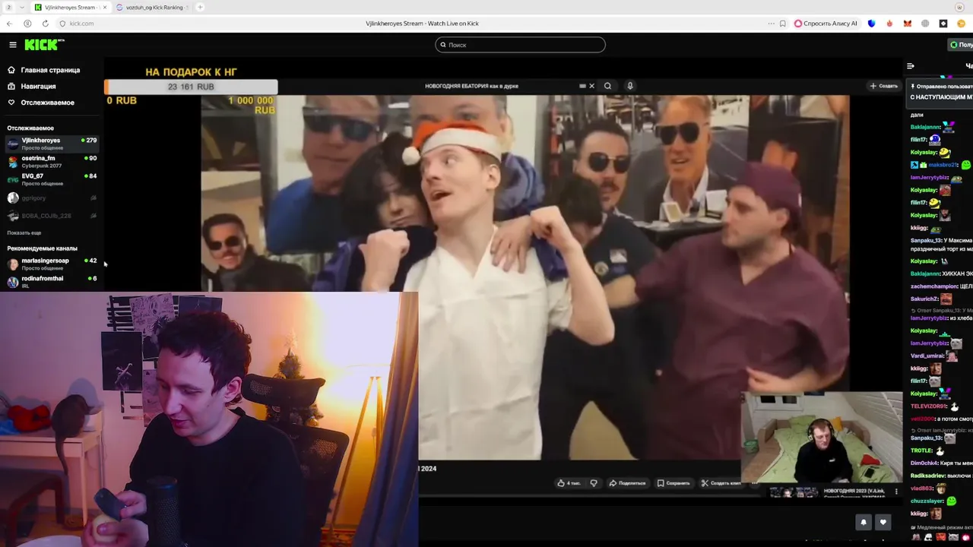Image resolution: width=973 pixels, height=547 pixels.
Task: Expand followed list with Показать еще
Action: pos(24,232)
